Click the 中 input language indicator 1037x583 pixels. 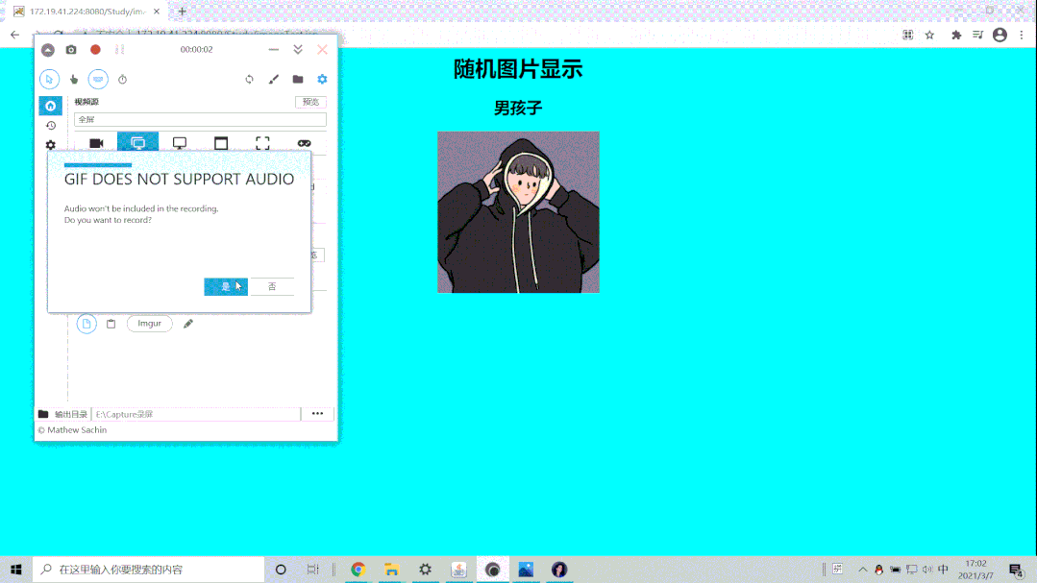[944, 570]
